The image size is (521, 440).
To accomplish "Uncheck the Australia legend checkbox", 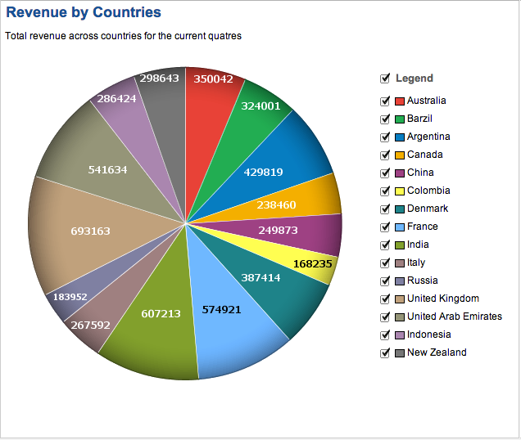I will (385, 101).
